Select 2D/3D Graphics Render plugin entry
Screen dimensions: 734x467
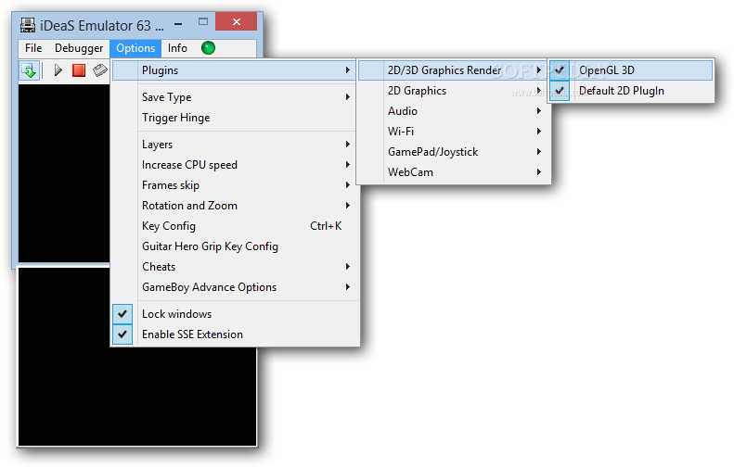pos(453,70)
